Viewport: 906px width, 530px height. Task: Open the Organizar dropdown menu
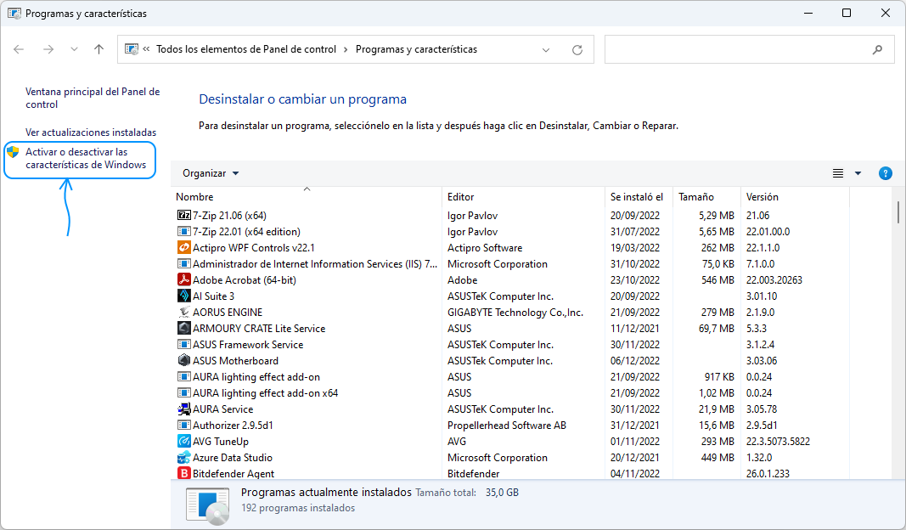tap(211, 173)
